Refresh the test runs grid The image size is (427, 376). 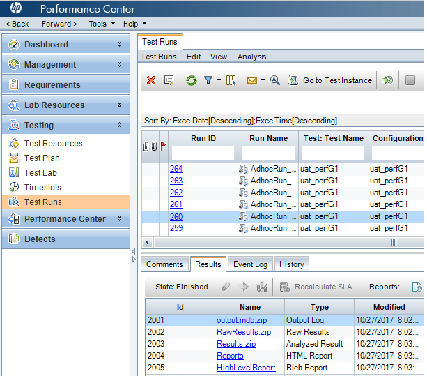192,80
